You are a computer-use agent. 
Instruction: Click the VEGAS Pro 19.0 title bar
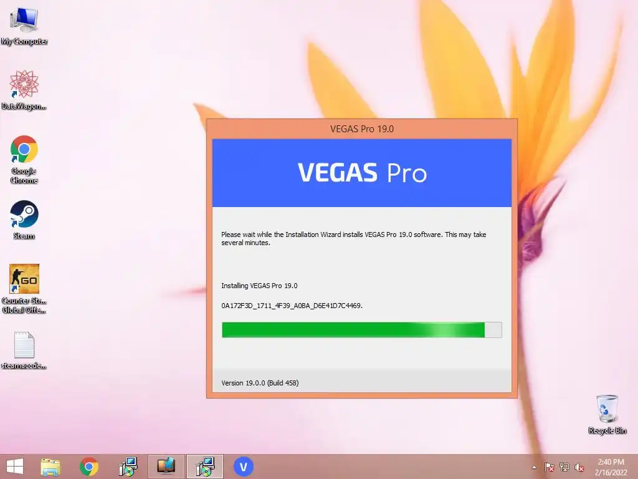[x=362, y=128]
